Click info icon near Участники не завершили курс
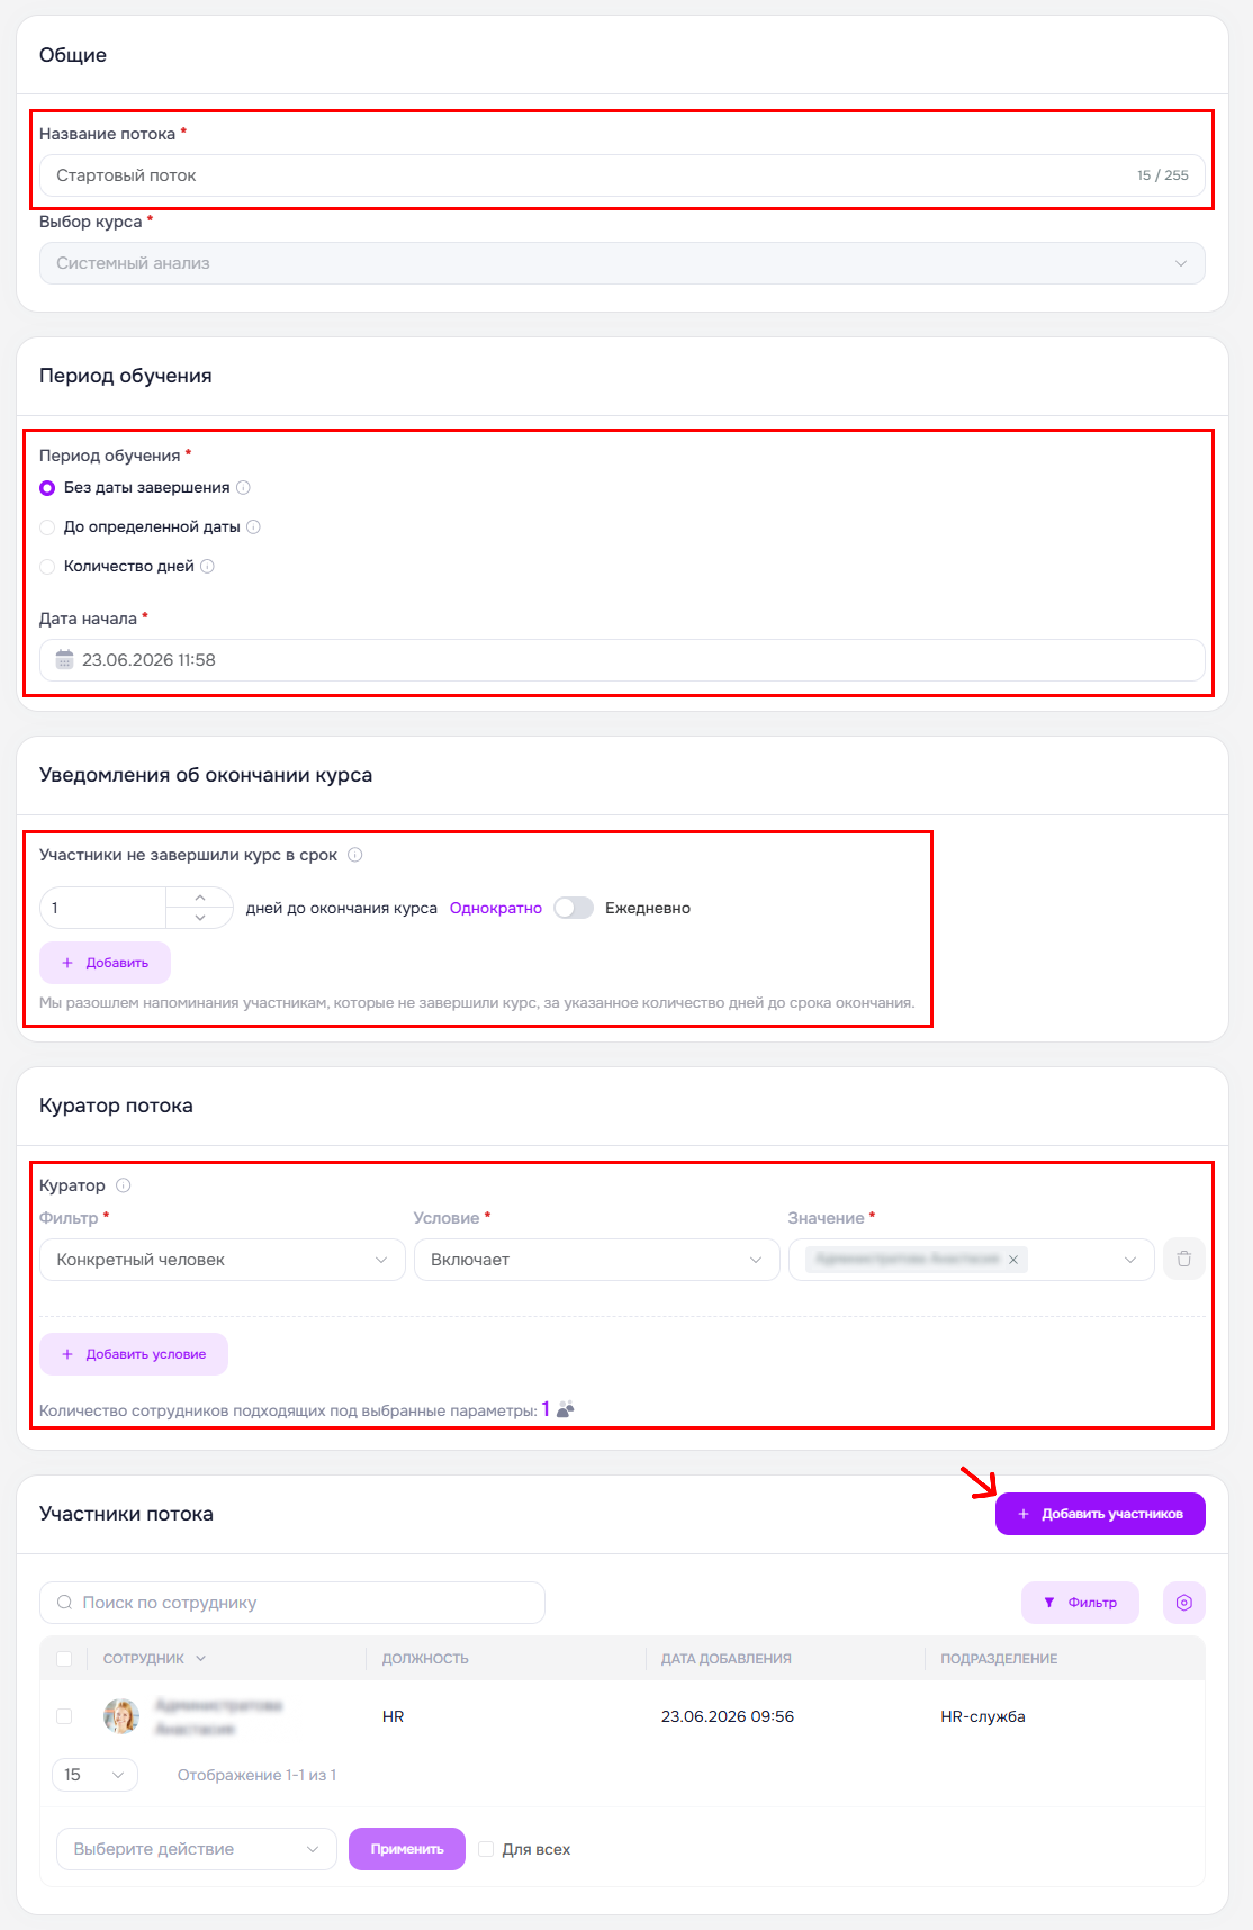Screen dimensions: 1253x1930 pos(354,855)
